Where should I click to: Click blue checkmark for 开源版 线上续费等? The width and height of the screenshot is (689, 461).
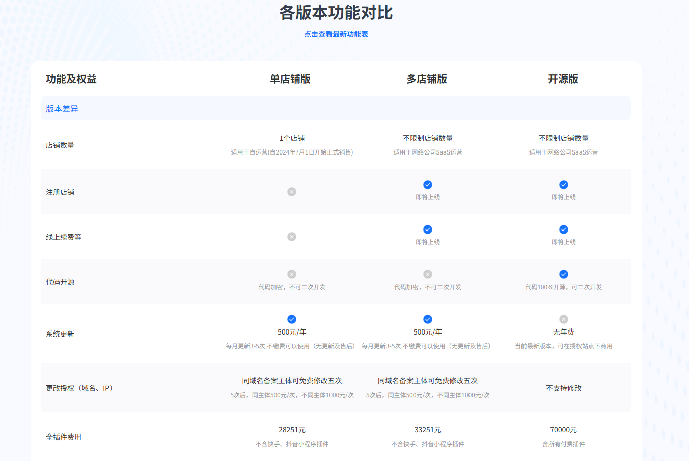tap(564, 229)
